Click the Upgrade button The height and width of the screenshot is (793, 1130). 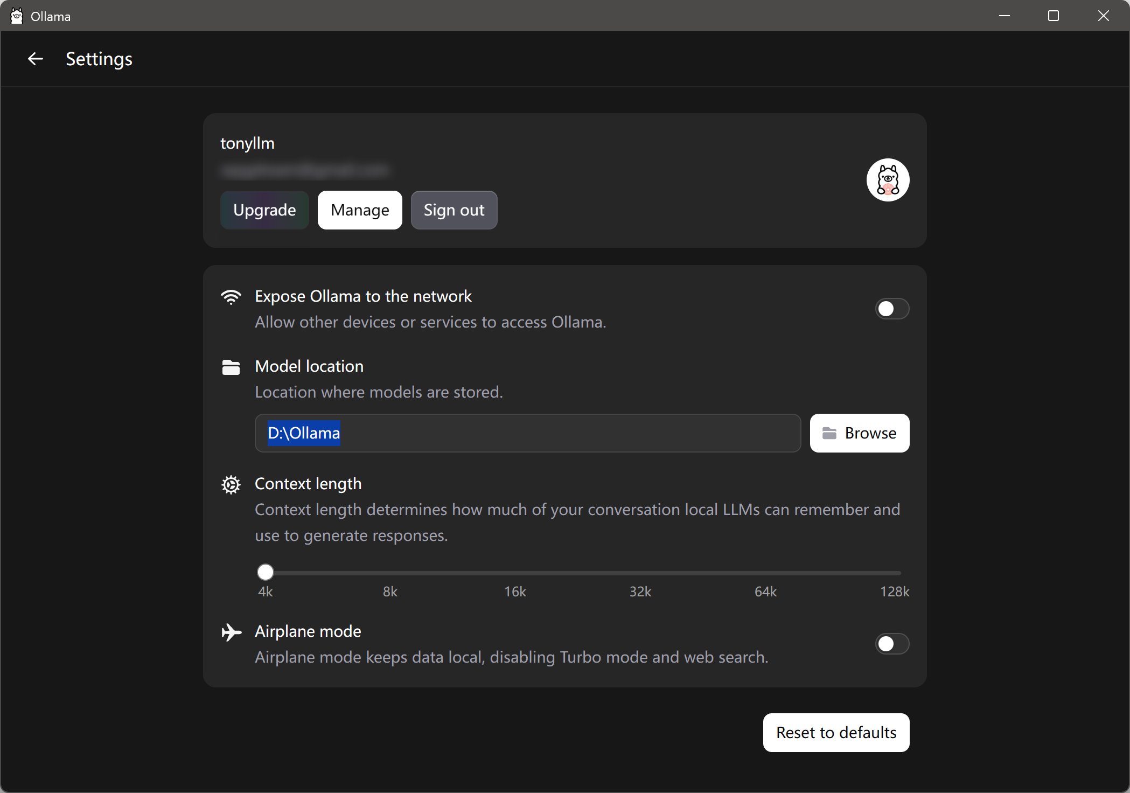tap(264, 210)
